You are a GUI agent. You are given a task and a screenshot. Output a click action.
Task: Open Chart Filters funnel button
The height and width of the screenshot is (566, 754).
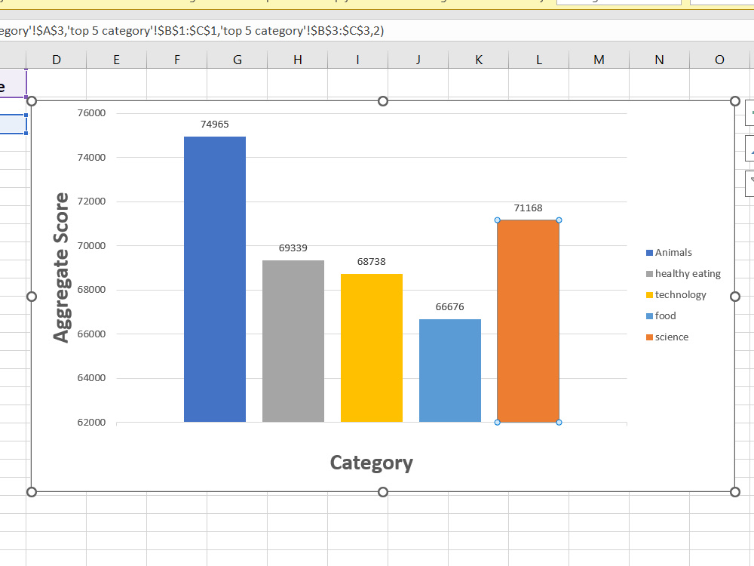pyautogui.click(x=749, y=184)
